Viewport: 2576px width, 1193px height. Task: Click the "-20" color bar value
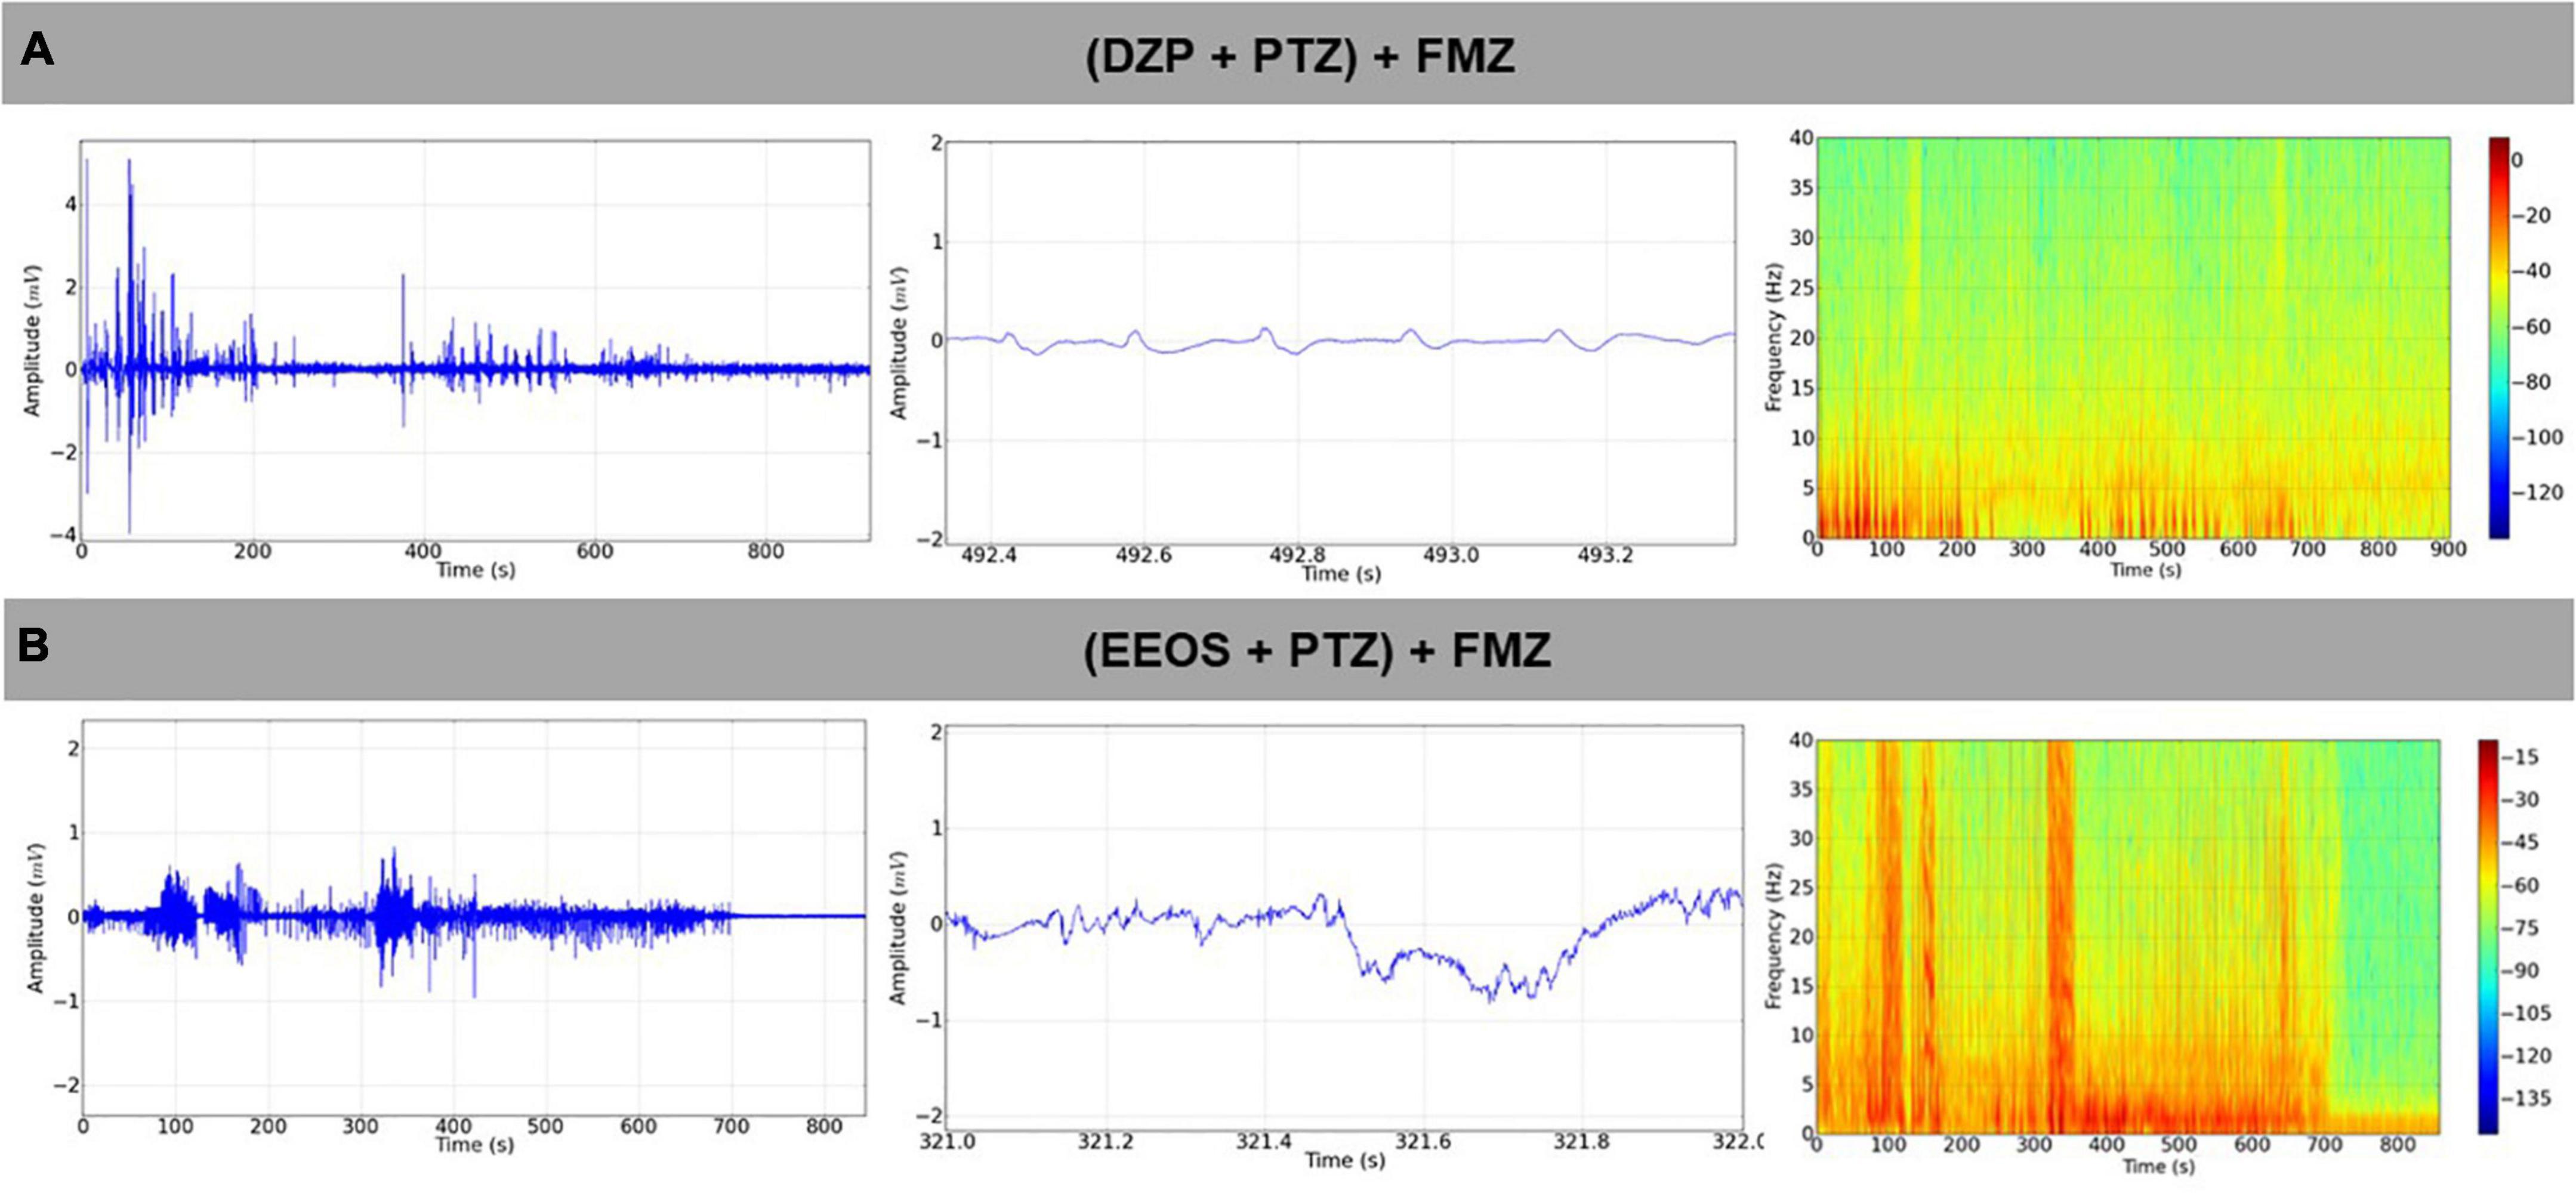(2532, 216)
